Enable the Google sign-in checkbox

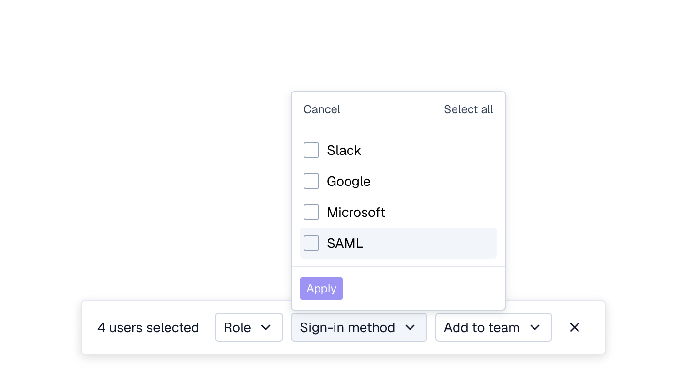click(311, 181)
